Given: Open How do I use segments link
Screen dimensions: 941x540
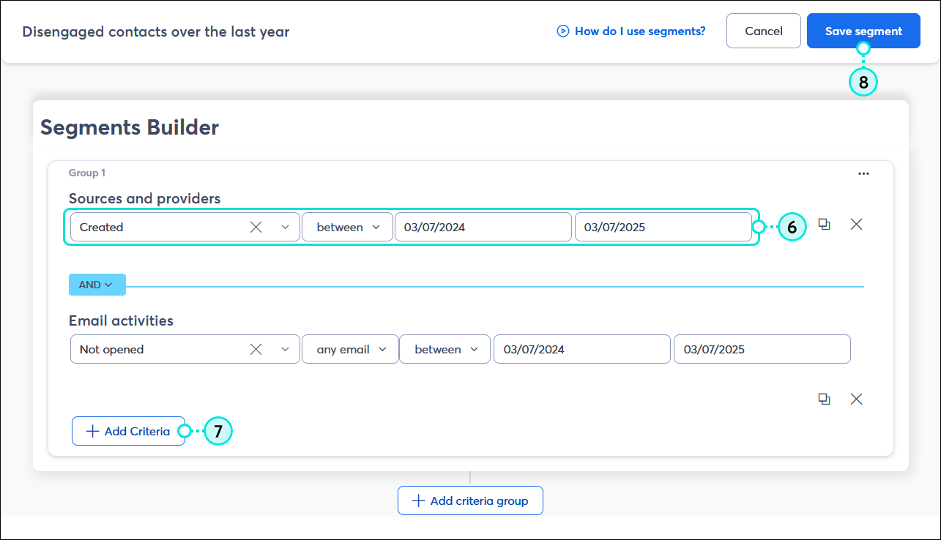Looking at the screenshot, I should point(640,31).
